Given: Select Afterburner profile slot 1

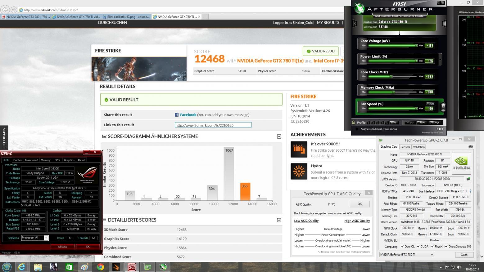Looking at the screenshot, I should 369,123.
